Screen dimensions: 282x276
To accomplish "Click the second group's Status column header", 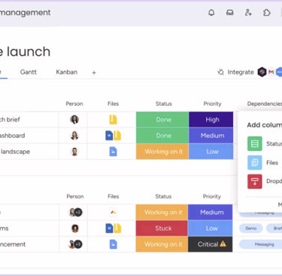I will [x=163, y=196].
